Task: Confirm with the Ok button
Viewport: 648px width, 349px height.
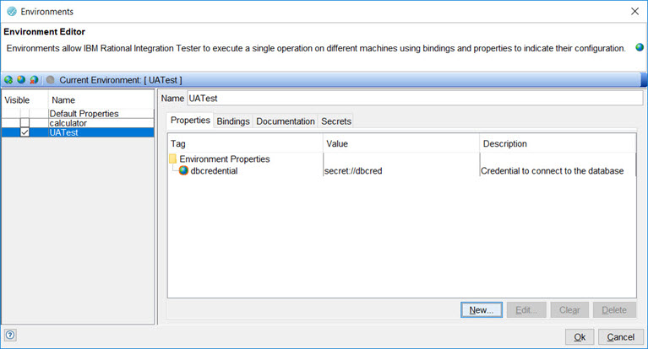Action: [580, 337]
